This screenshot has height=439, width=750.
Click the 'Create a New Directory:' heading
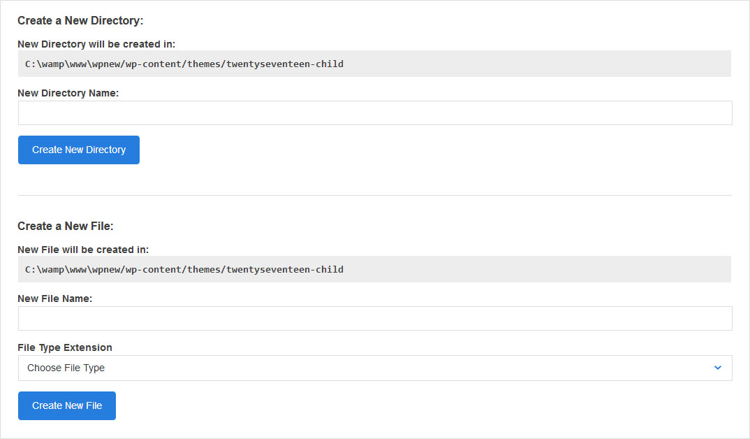[80, 21]
